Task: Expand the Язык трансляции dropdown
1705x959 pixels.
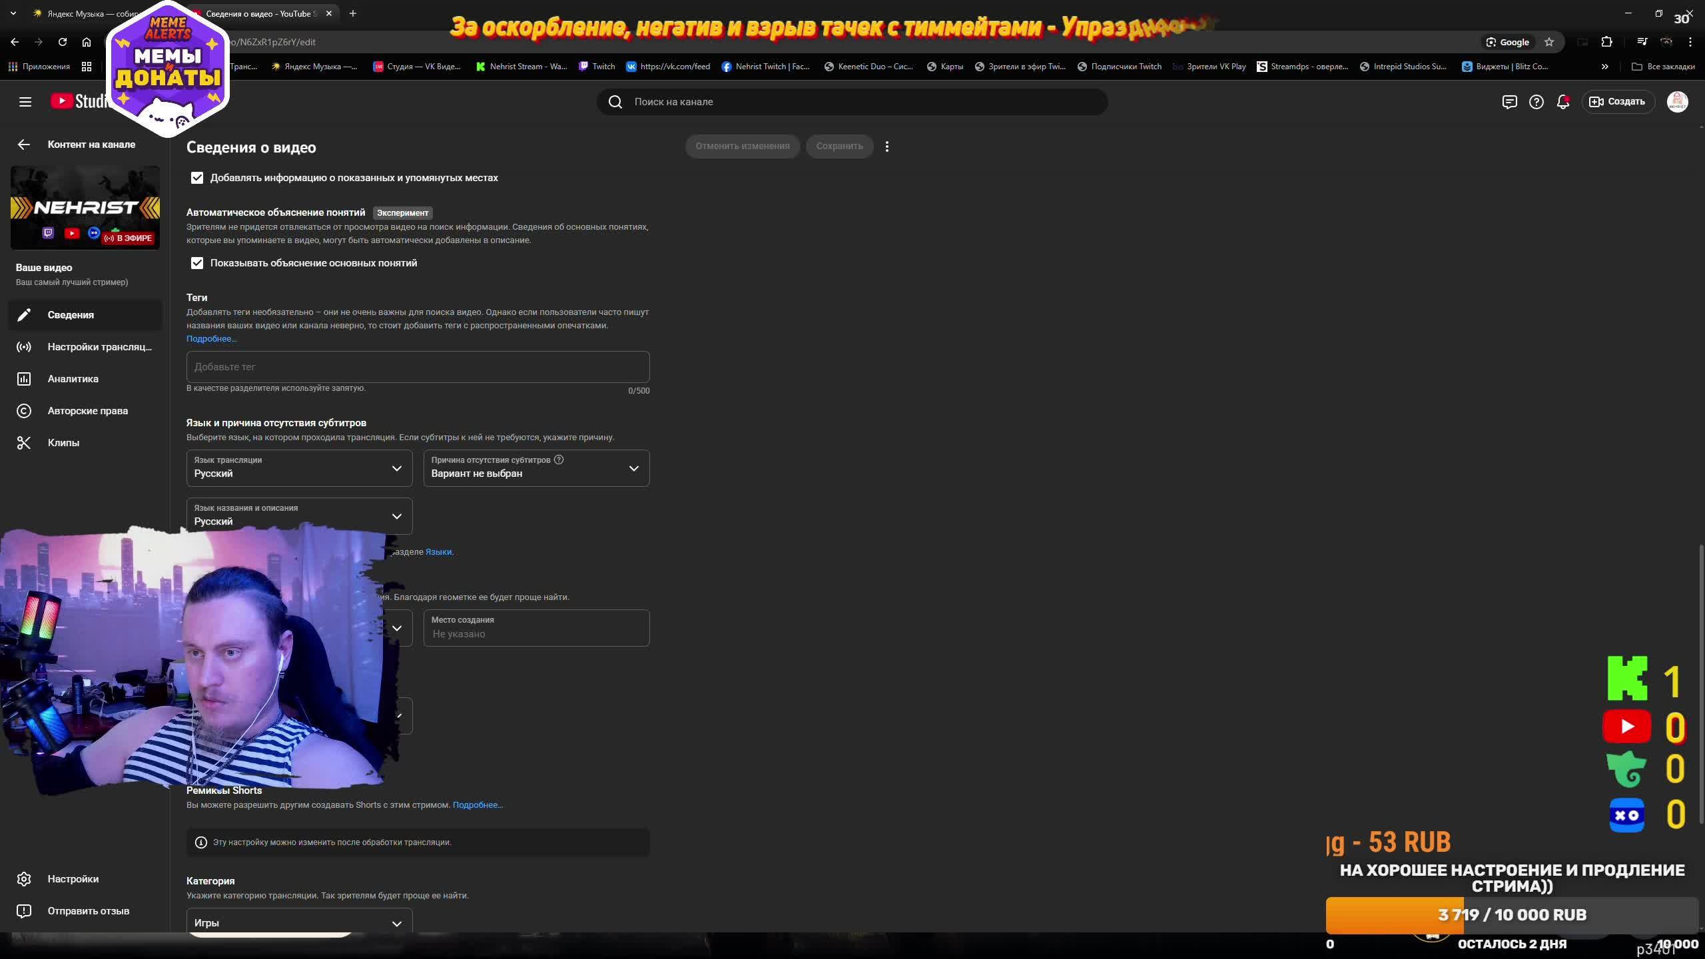Action: pos(299,468)
